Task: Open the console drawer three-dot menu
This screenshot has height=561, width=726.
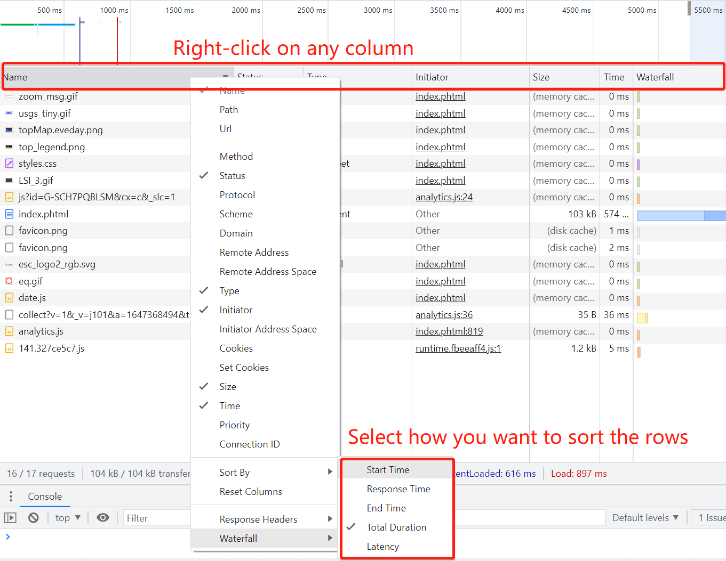Action: click(x=11, y=497)
